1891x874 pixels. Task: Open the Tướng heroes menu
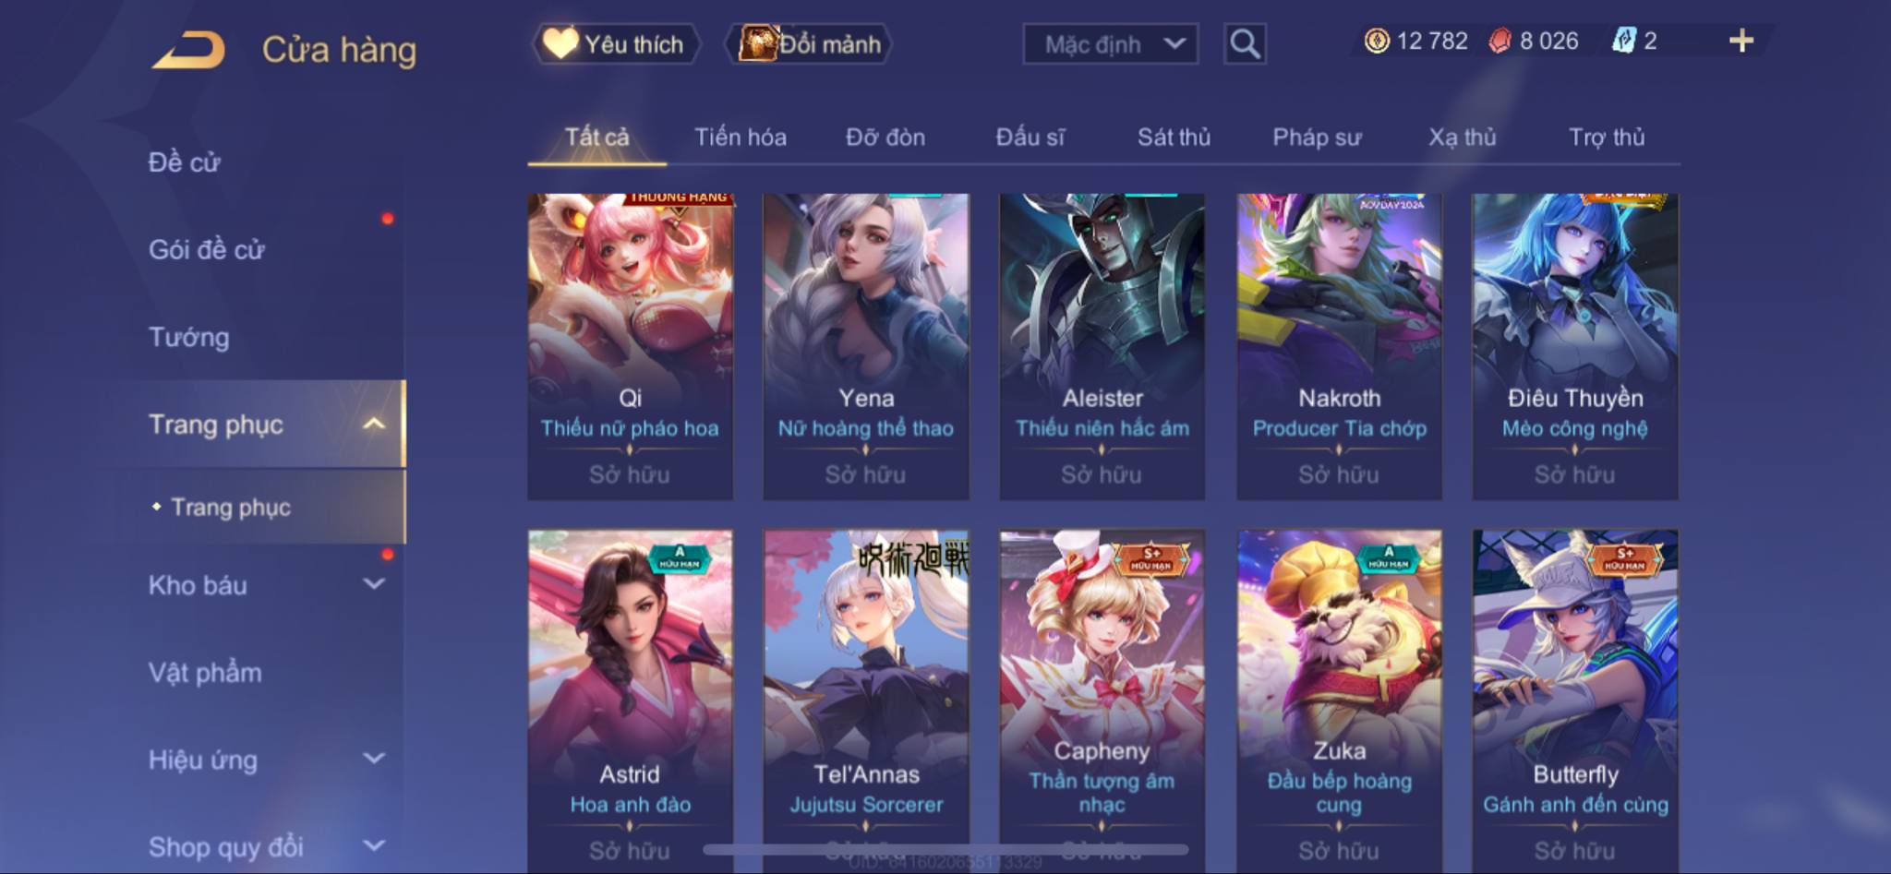tap(188, 337)
